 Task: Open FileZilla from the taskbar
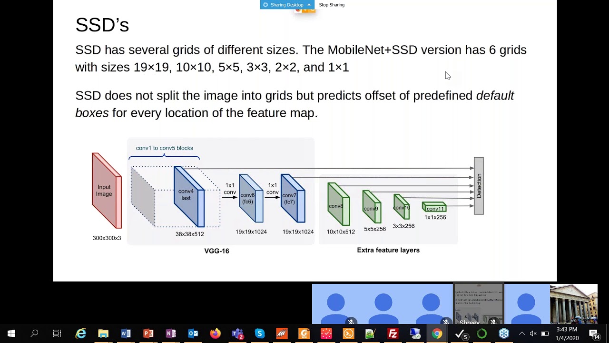(x=393, y=334)
